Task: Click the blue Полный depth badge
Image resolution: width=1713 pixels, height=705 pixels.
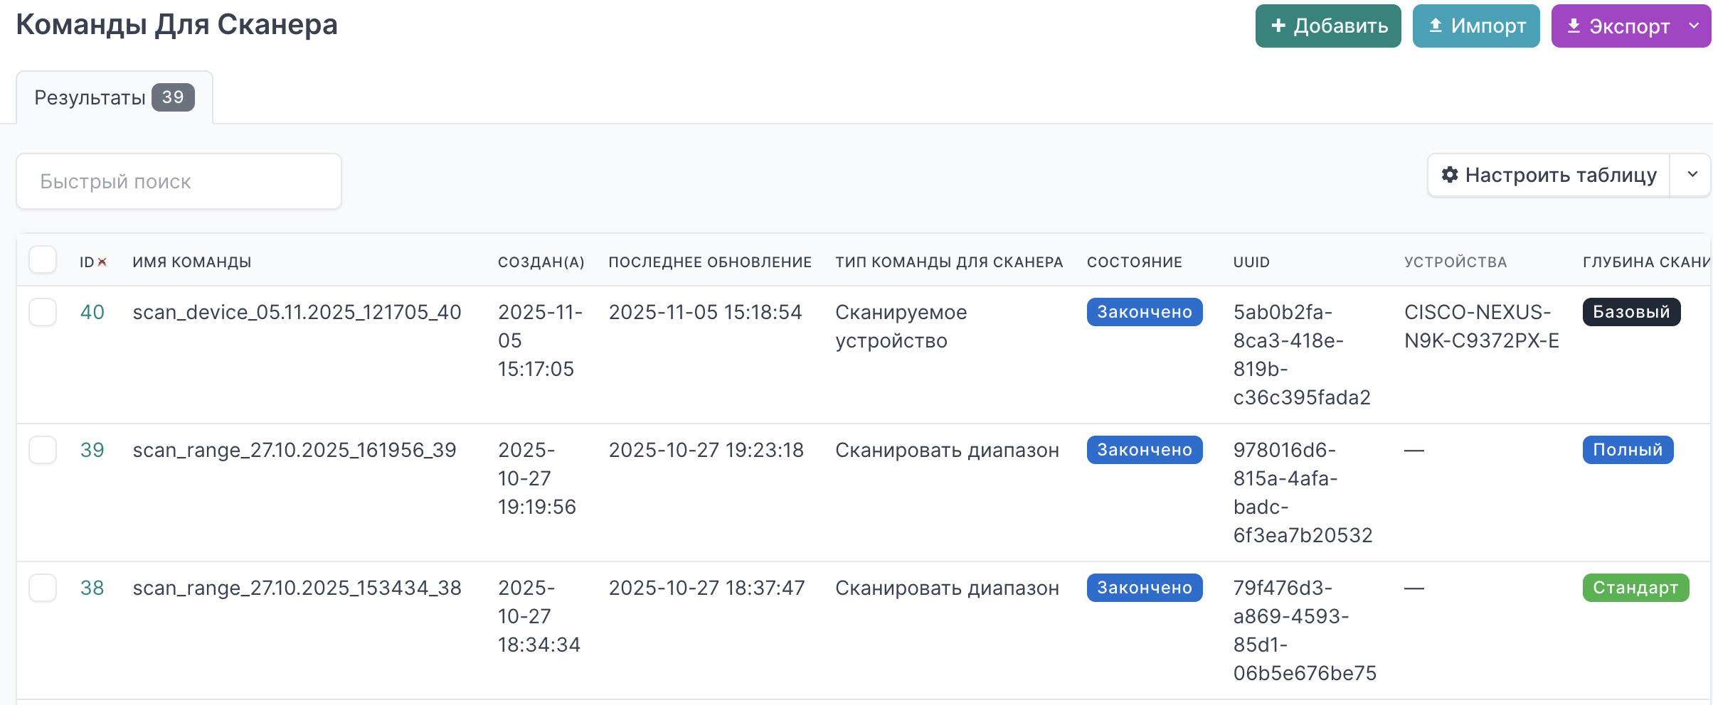Action: point(1627,450)
